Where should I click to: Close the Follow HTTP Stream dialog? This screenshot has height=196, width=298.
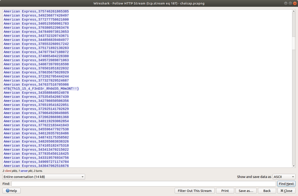coord(286,191)
